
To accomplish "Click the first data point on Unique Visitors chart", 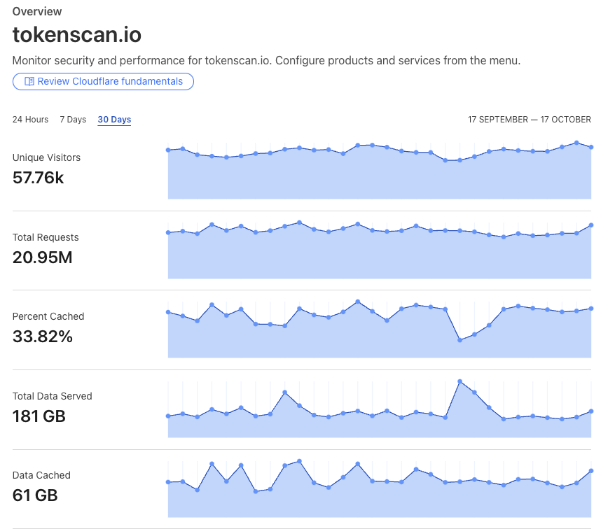I will point(168,150).
